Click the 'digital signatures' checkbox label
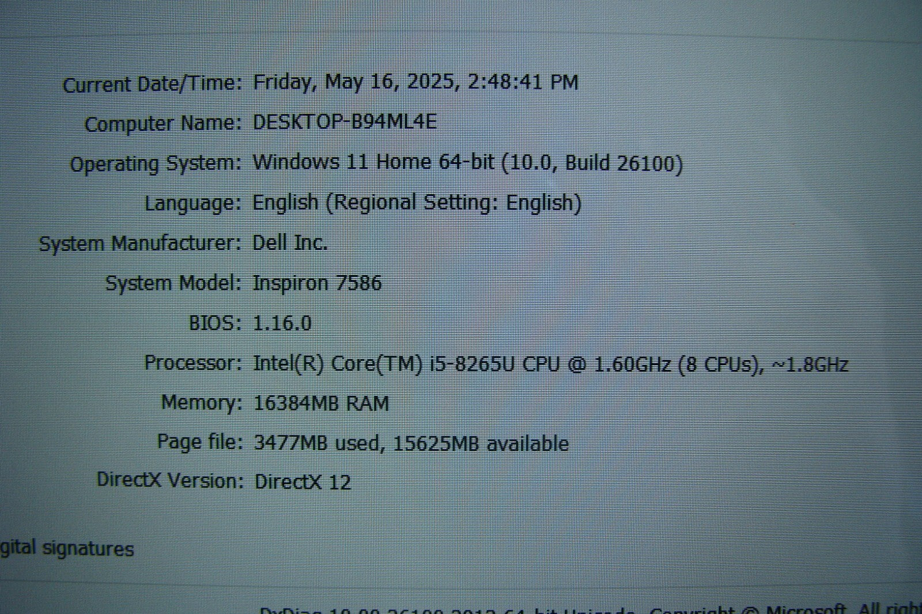The height and width of the screenshot is (614, 922). click(x=67, y=548)
